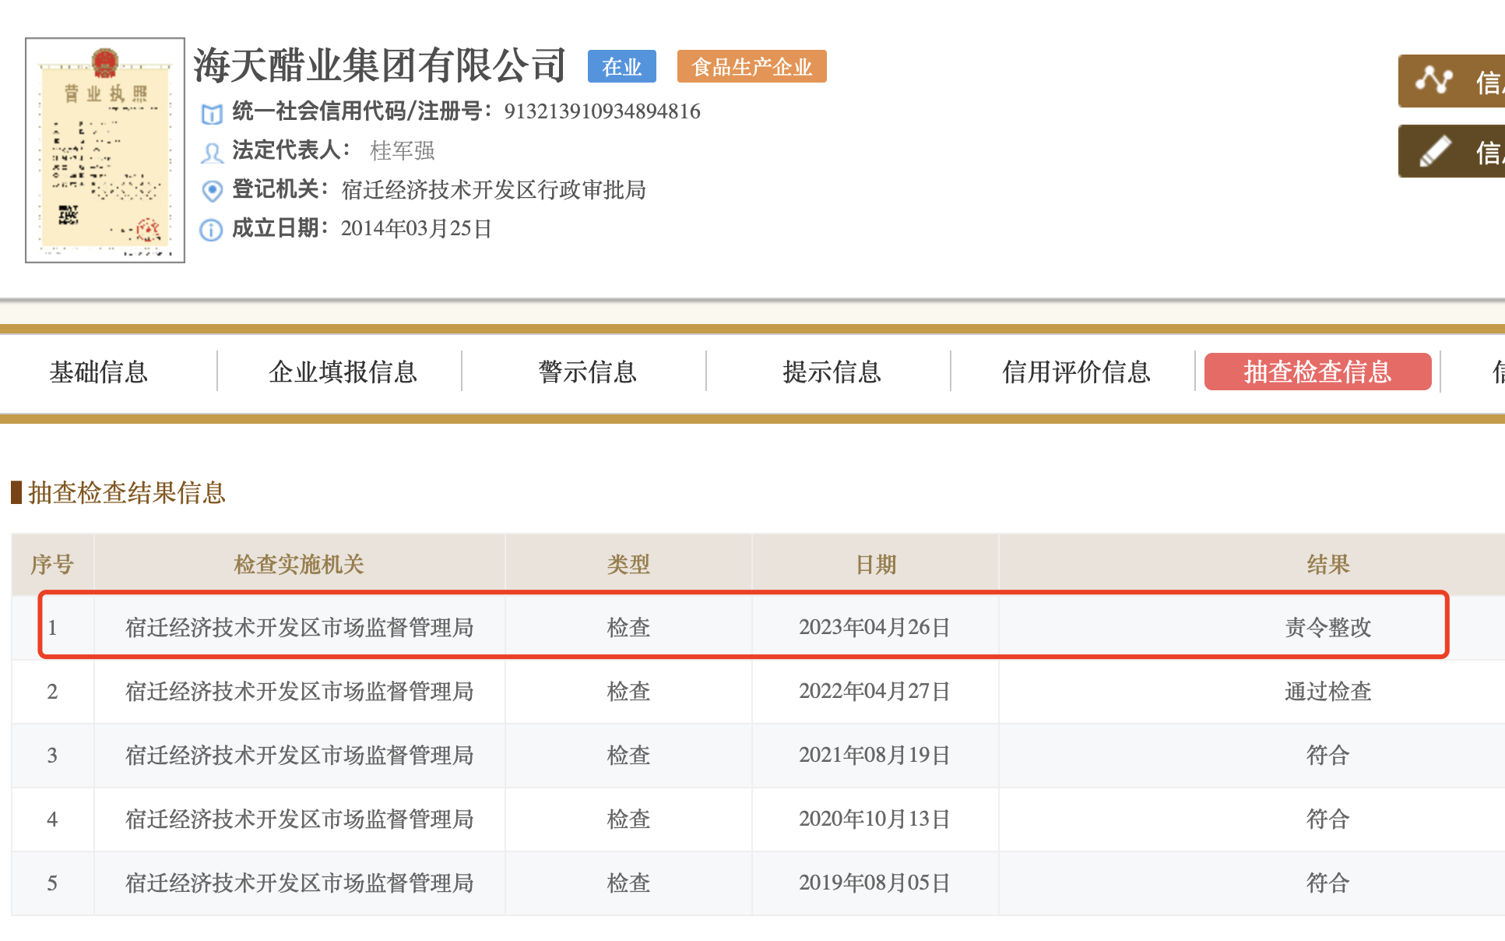Viewport: 1505px width, 941px height.
Task: Open the 基础信息 tab
Action: (x=99, y=372)
